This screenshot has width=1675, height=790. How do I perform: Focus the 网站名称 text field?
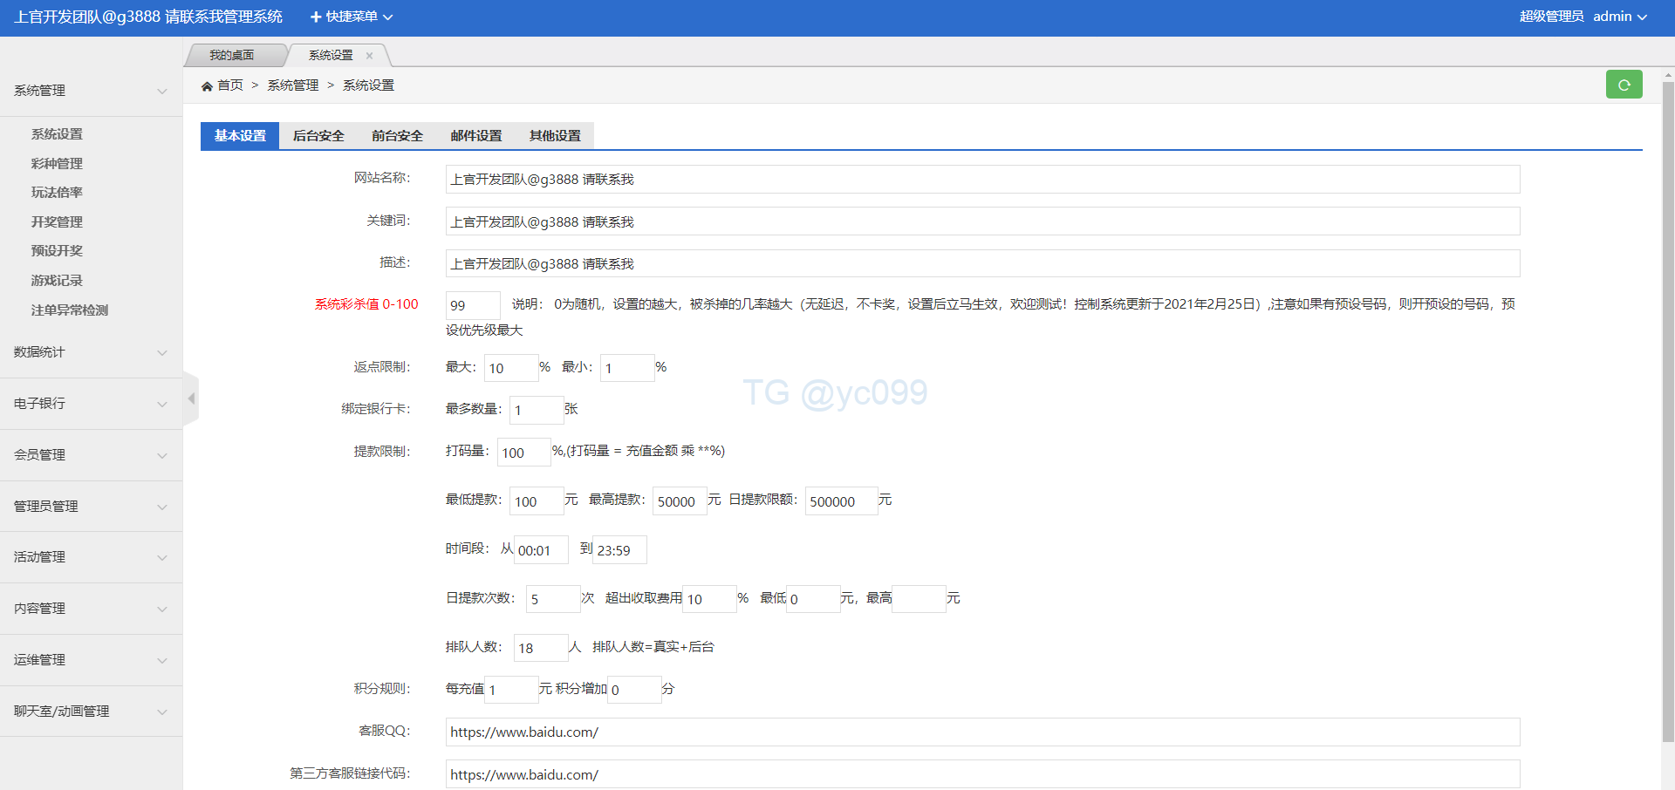click(981, 180)
